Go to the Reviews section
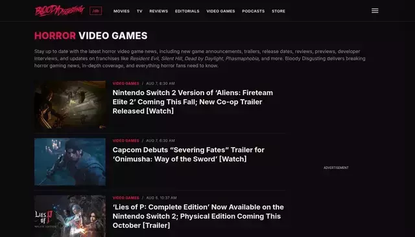 158,11
